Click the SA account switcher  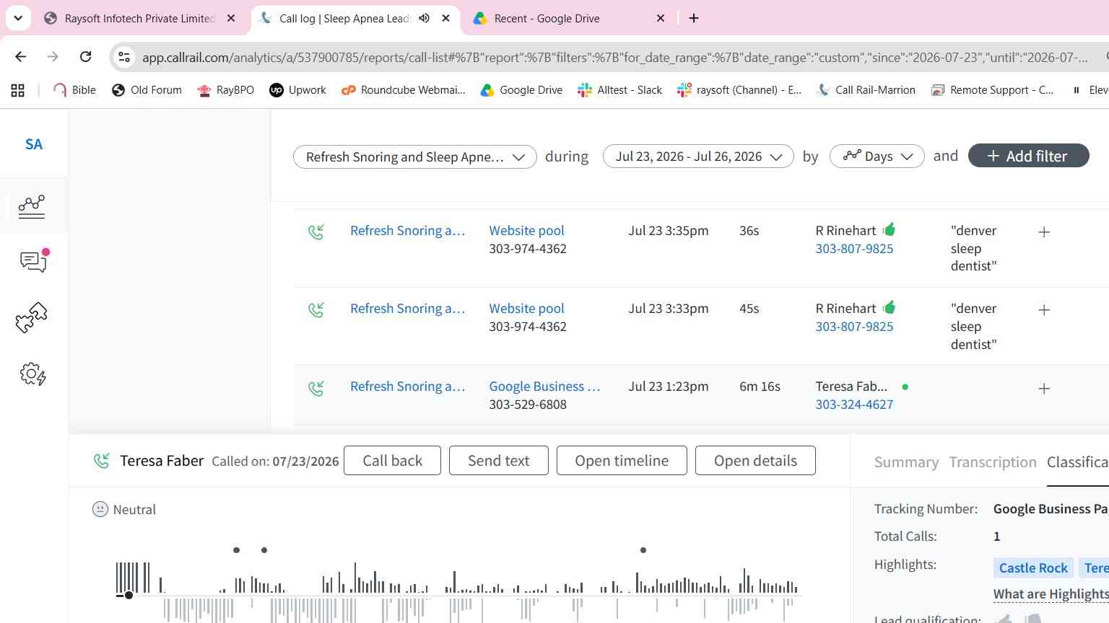point(34,144)
